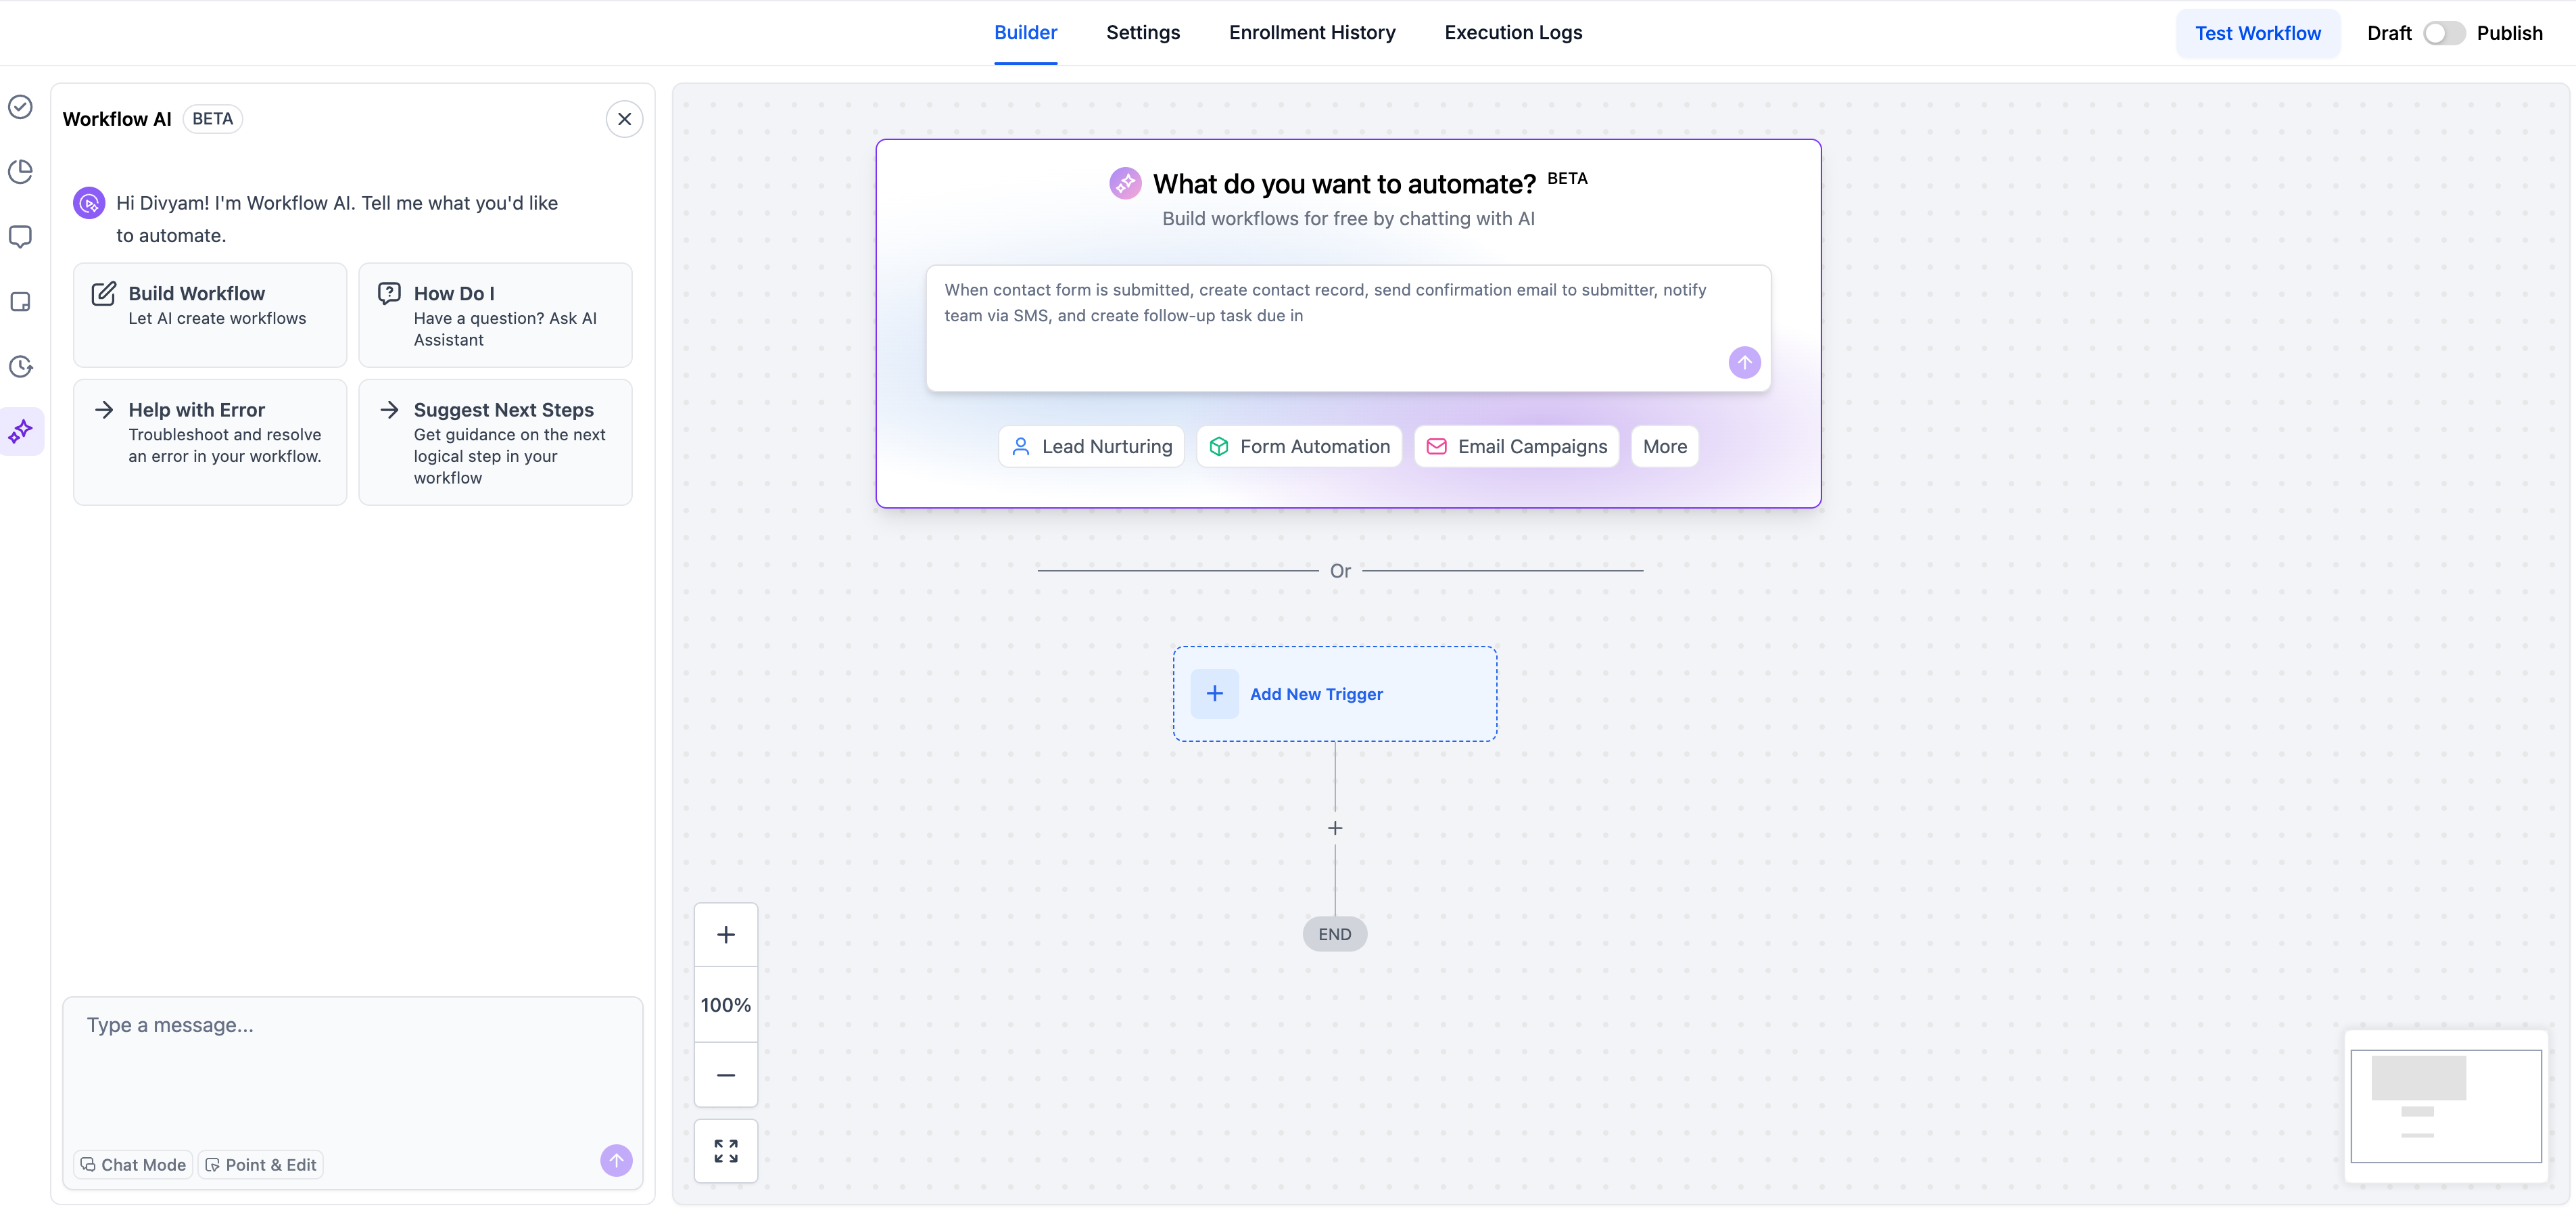This screenshot has width=2576, height=1216.
Task: Enable Point & Edit mode
Action: point(261,1164)
